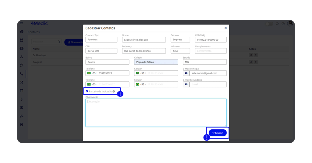312x163 pixels.
Task: Click the home icon in the sidebar
Action: tap(22, 32)
